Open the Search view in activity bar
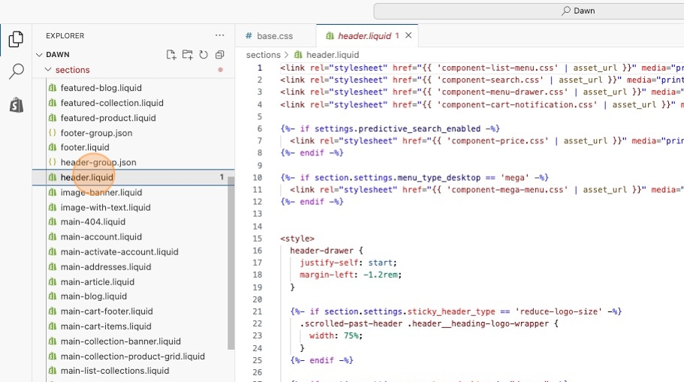Viewport: 684px width, 382px height. coord(16,72)
